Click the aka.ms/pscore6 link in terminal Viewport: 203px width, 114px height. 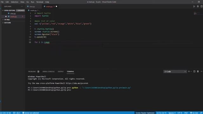click(77, 83)
